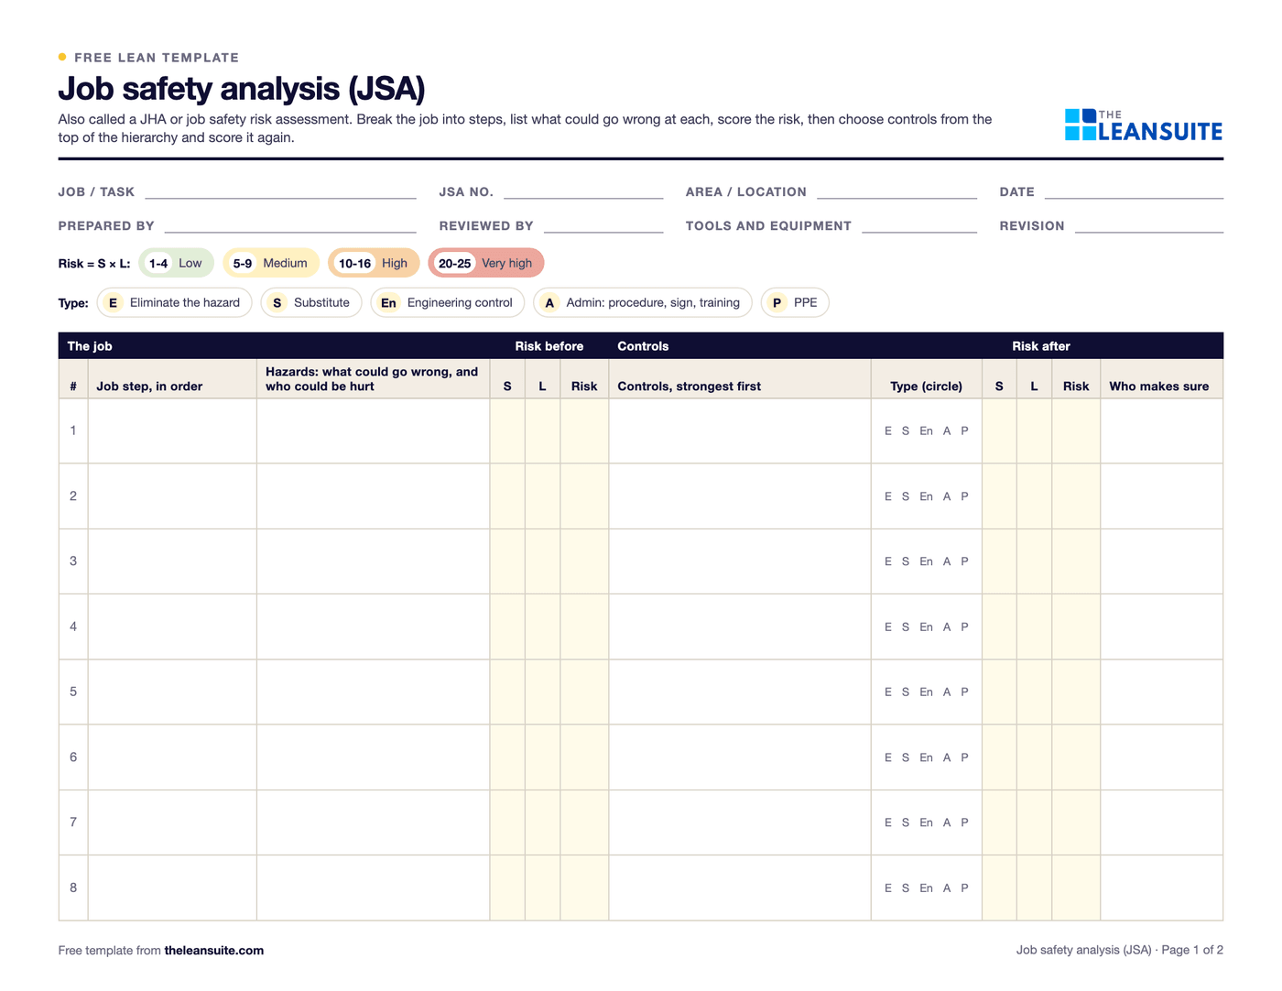Screen dimensions: 1282x991
Task: Circle the P type letter in row 8
Action: [964, 888]
